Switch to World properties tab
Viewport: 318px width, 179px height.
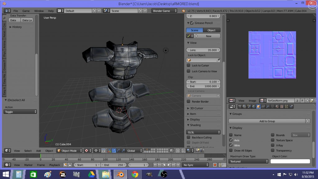point(253,106)
